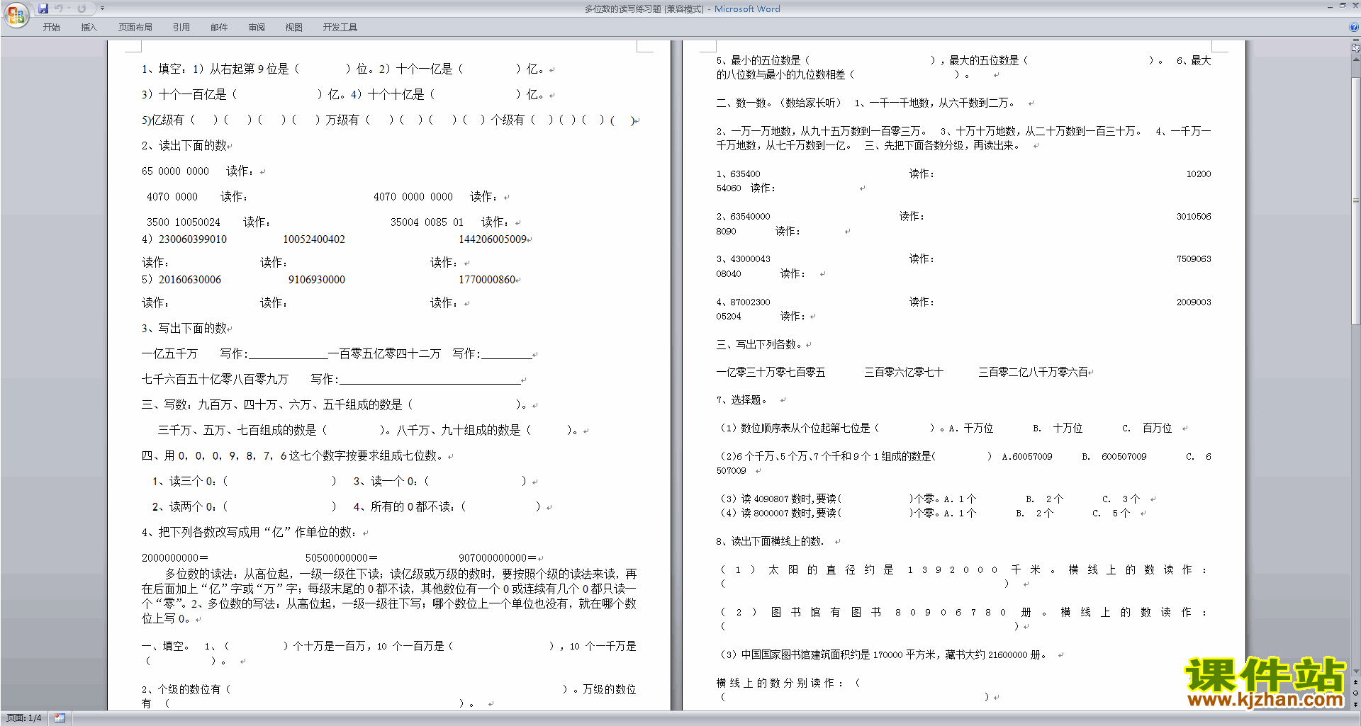Click the number 3010506 on right page

[1194, 217]
